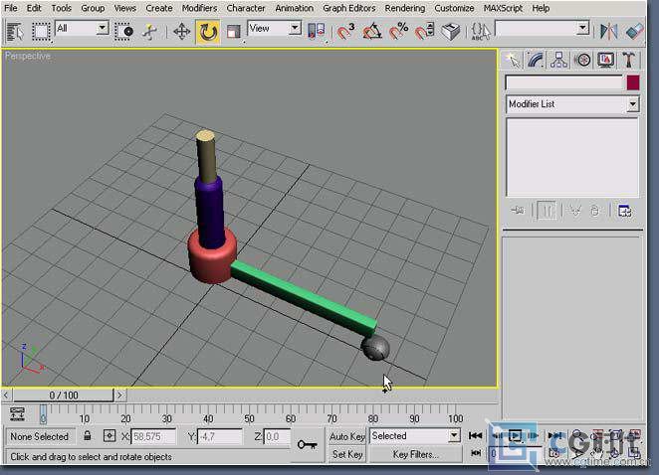Toggle Percent Snap

(x=398, y=32)
